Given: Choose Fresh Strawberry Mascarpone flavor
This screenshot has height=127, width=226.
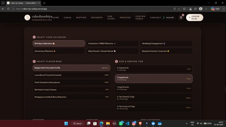Looking at the screenshot, I should coord(72,82).
